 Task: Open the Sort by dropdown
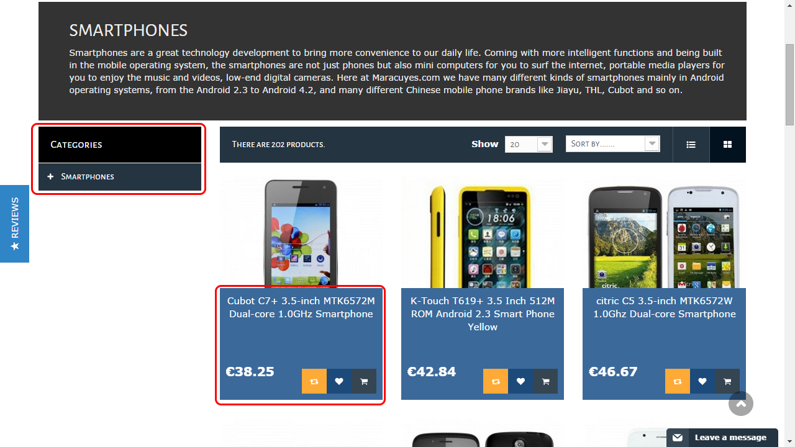click(x=612, y=144)
